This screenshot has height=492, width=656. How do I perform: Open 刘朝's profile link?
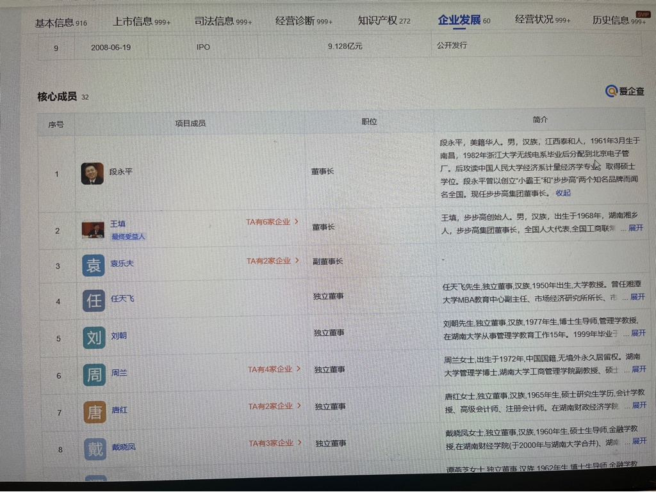(x=119, y=336)
